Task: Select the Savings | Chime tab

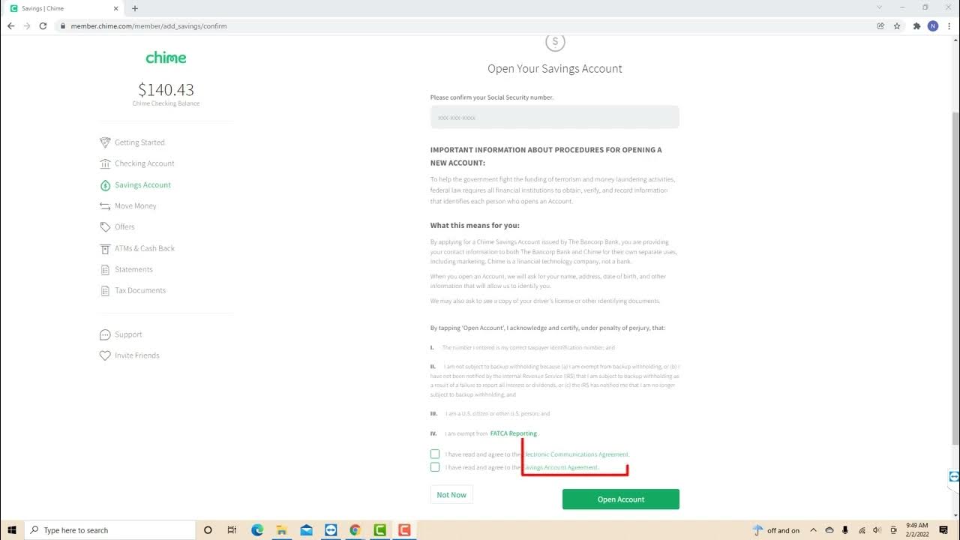Action: (63, 8)
